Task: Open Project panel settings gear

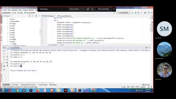Action: (x=36, y=16)
